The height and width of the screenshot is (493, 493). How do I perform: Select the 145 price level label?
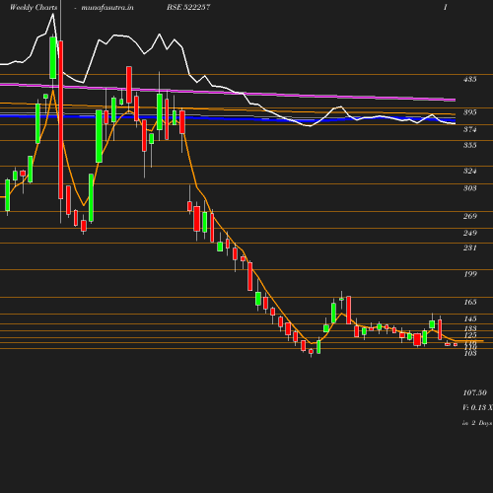470,318
